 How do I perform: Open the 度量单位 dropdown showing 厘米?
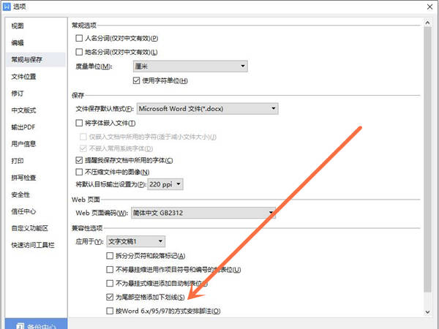190,67
